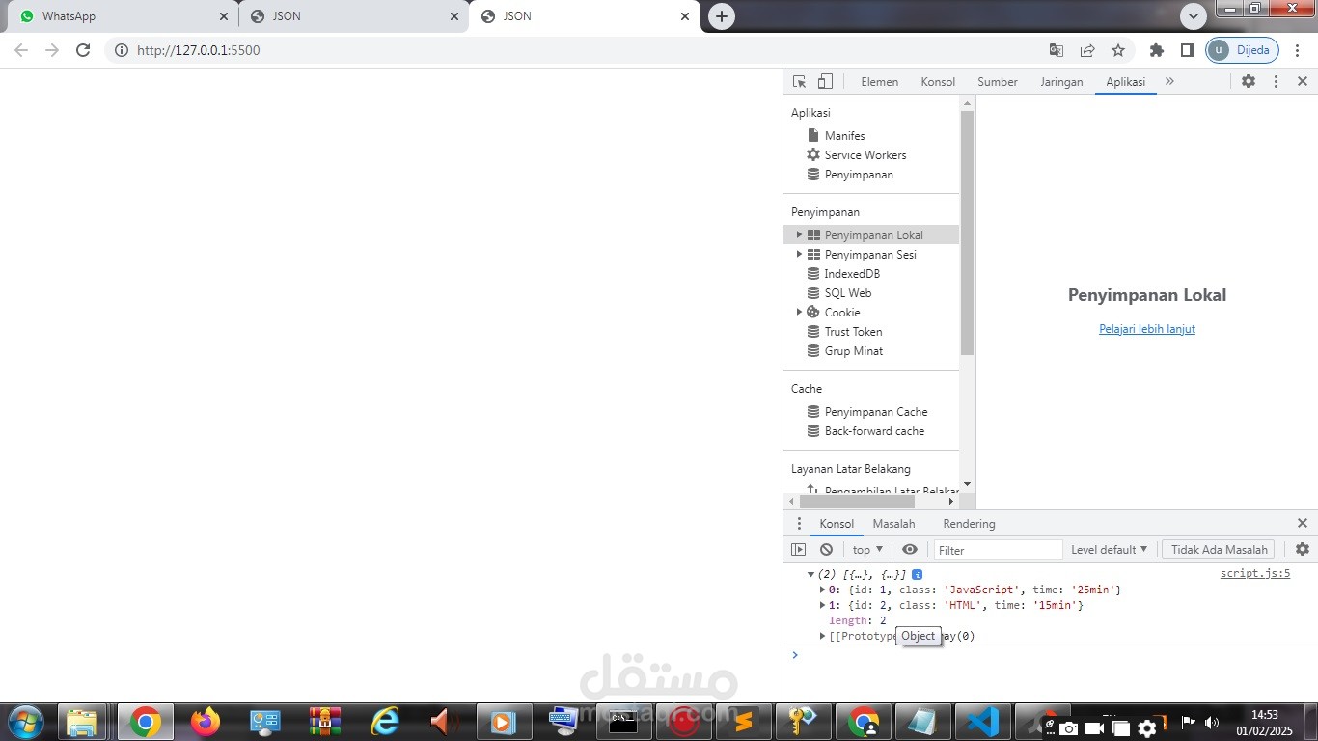This screenshot has width=1318, height=741.
Task: Toggle the device toolbar icon
Action: [x=825, y=82]
